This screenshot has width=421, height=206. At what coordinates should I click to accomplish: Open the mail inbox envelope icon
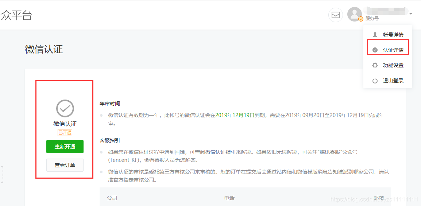click(336, 15)
